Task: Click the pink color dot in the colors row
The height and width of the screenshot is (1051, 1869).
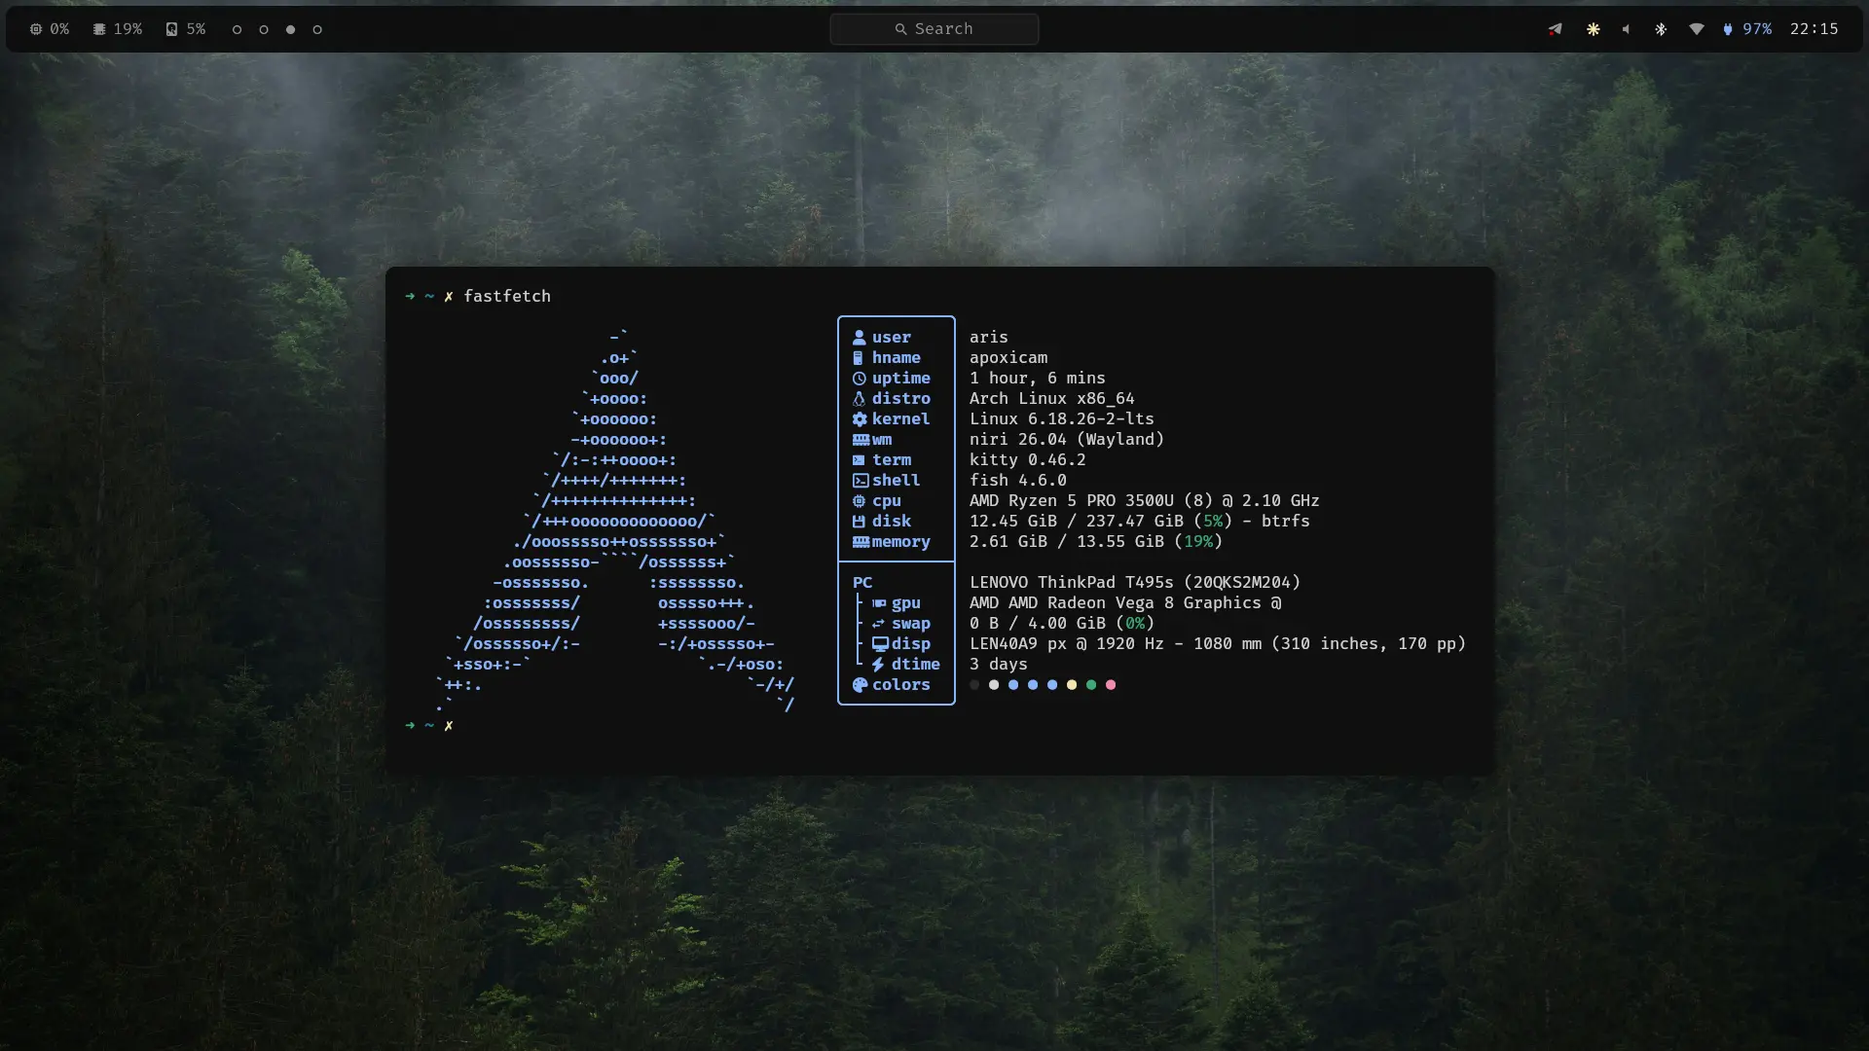Action: (x=1111, y=685)
